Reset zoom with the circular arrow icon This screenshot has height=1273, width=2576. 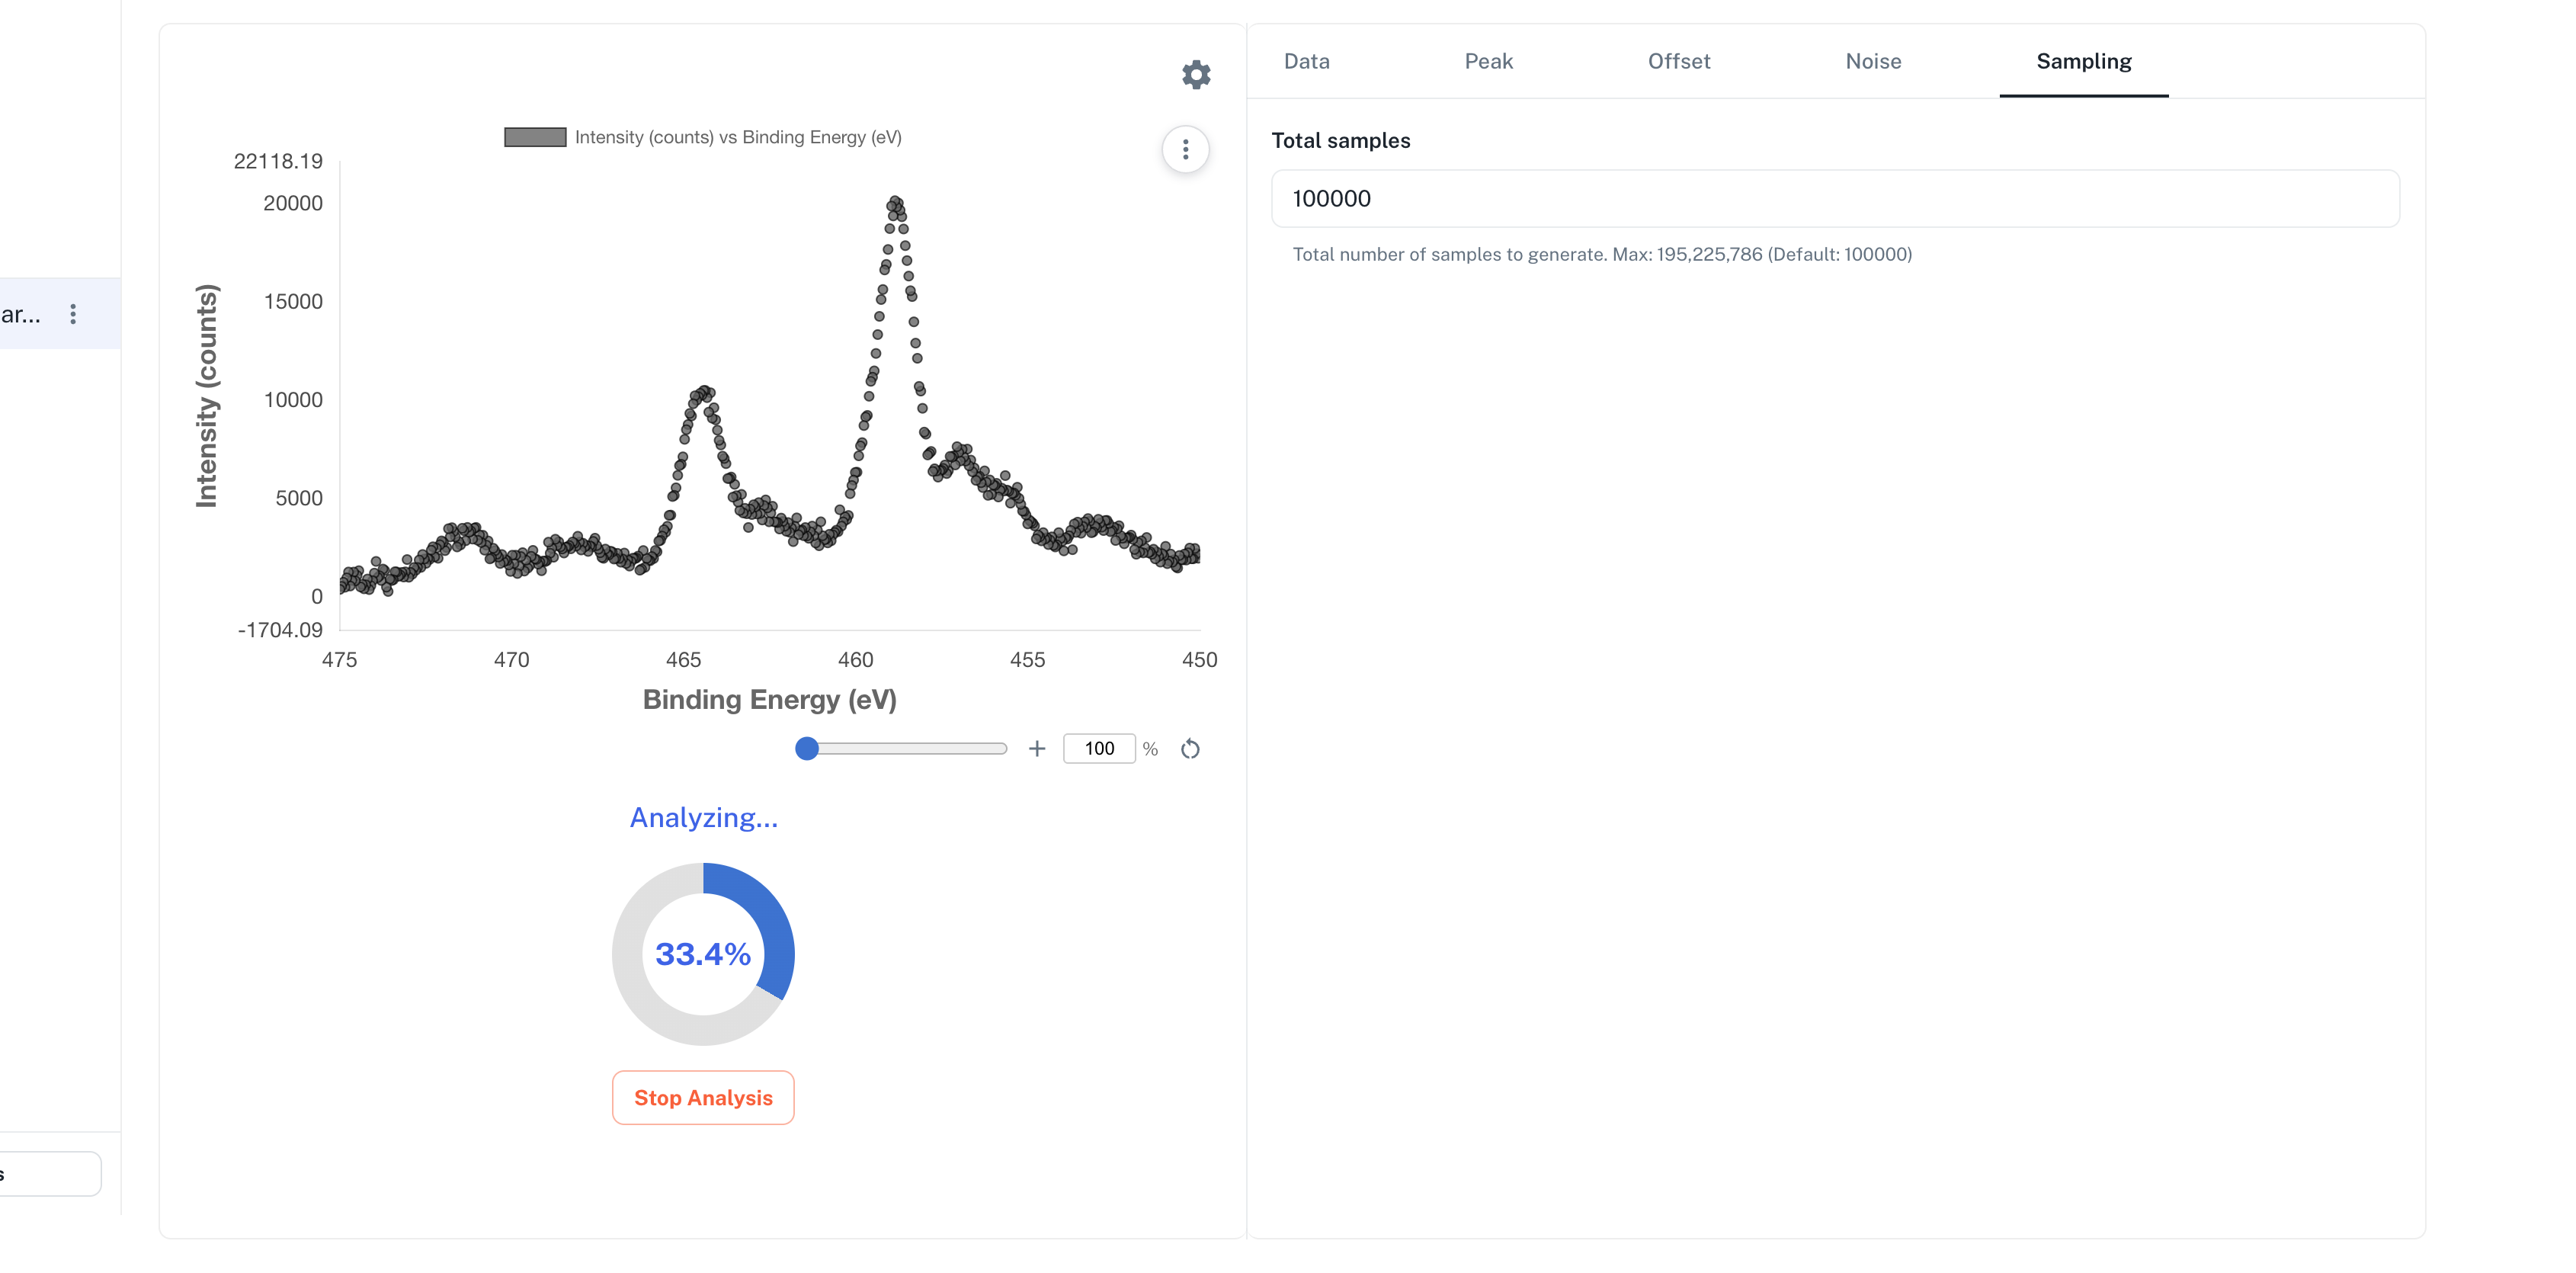click(x=1190, y=749)
